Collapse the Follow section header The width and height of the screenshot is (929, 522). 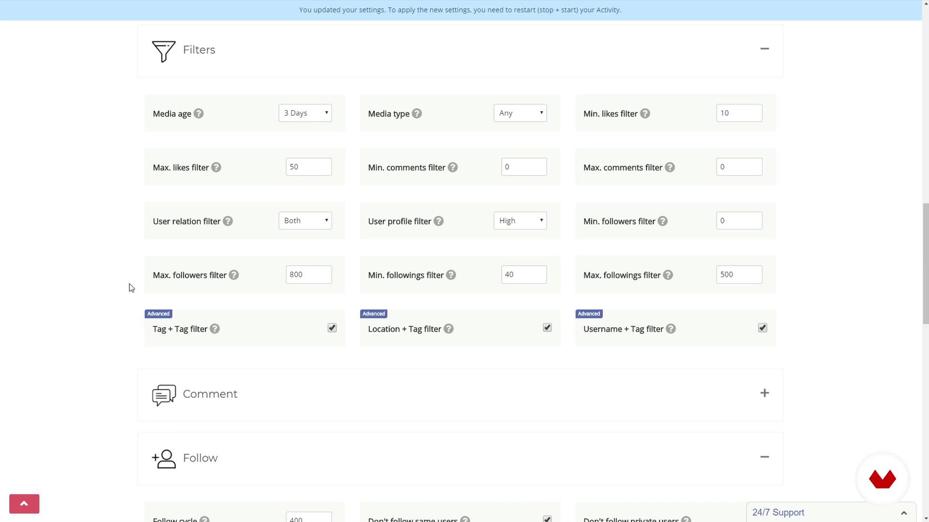[764, 457]
